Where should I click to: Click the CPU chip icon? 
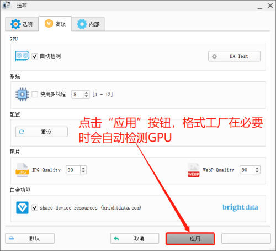pos(22,95)
